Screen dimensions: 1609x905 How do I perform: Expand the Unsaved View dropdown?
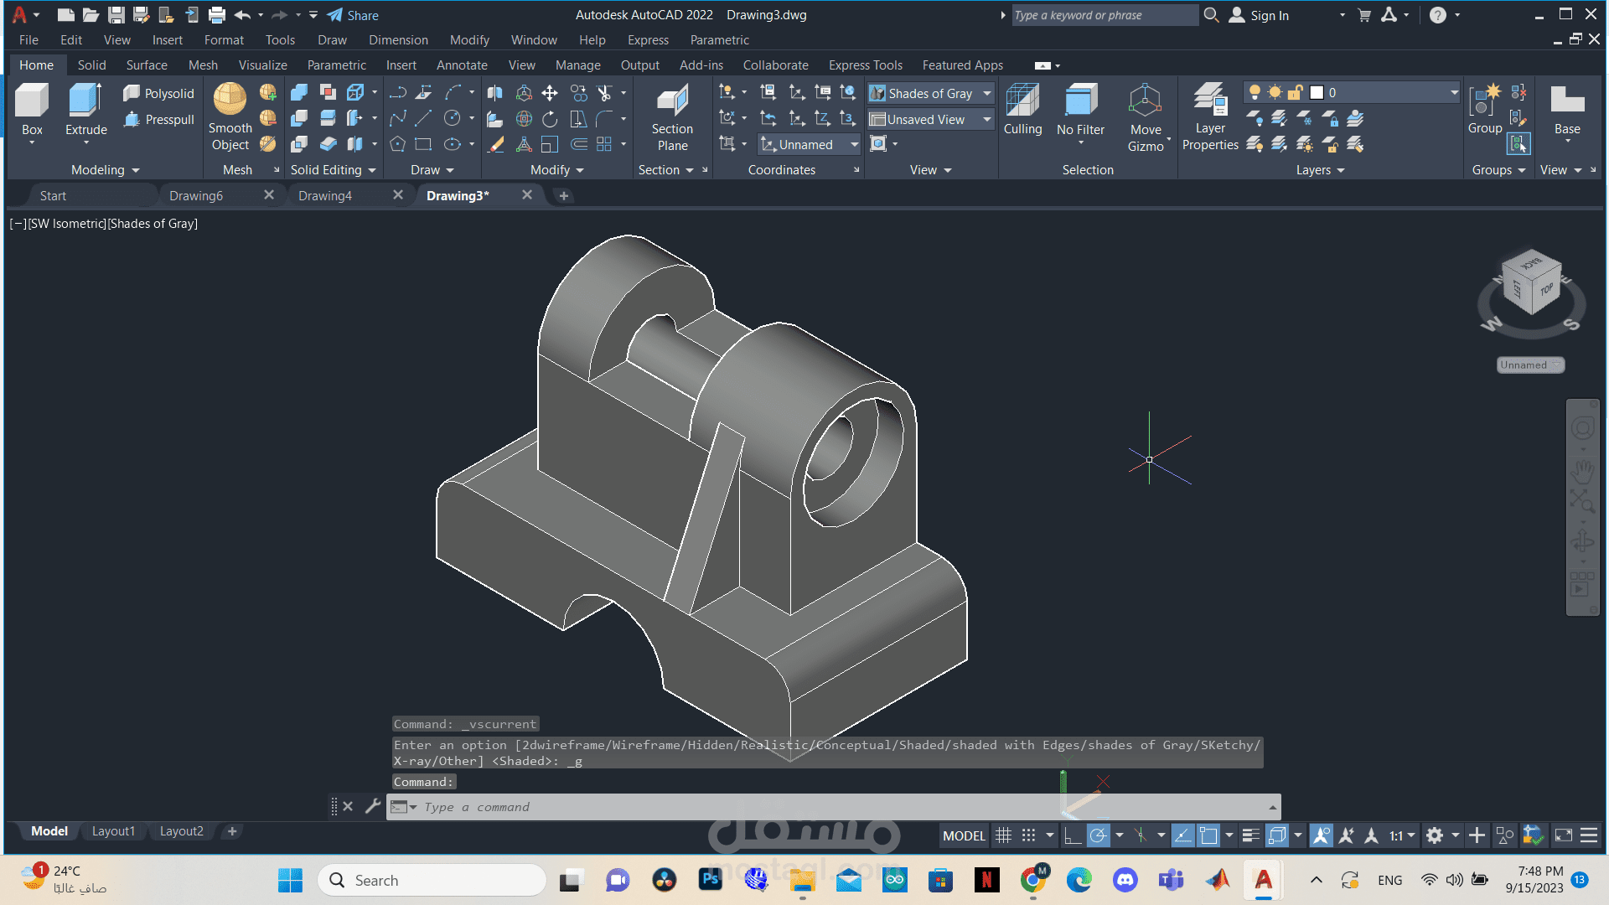(x=987, y=120)
